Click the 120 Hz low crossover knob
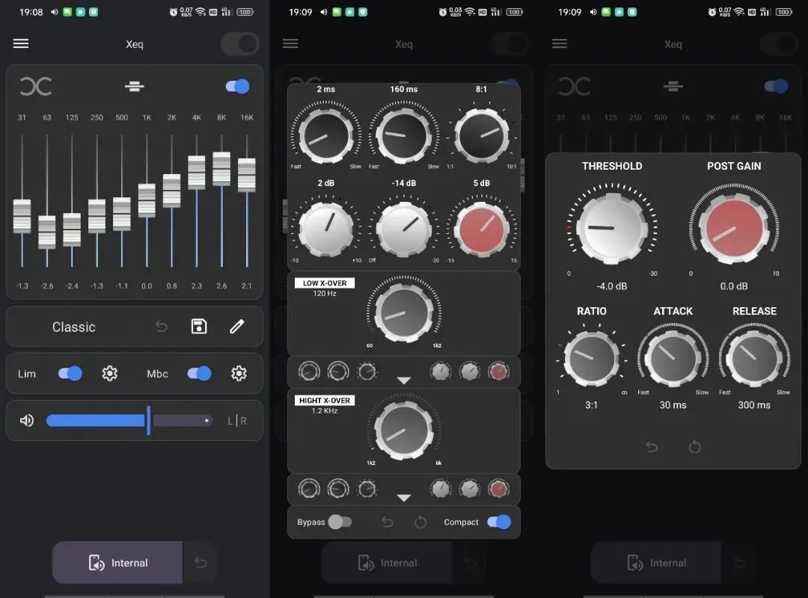 click(404, 312)
